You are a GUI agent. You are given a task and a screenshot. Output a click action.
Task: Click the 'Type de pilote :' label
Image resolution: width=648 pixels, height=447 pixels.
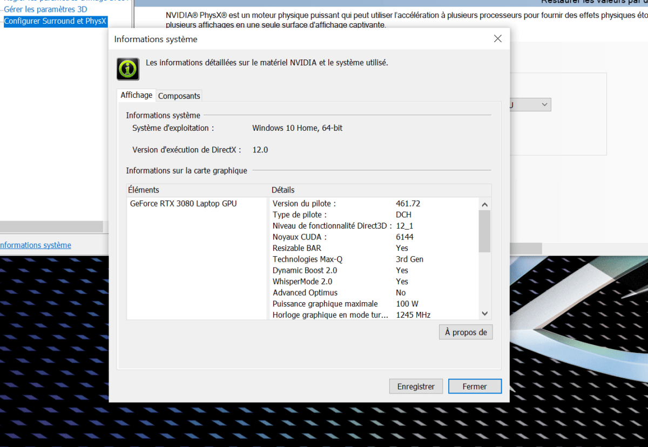click(300, 215)
